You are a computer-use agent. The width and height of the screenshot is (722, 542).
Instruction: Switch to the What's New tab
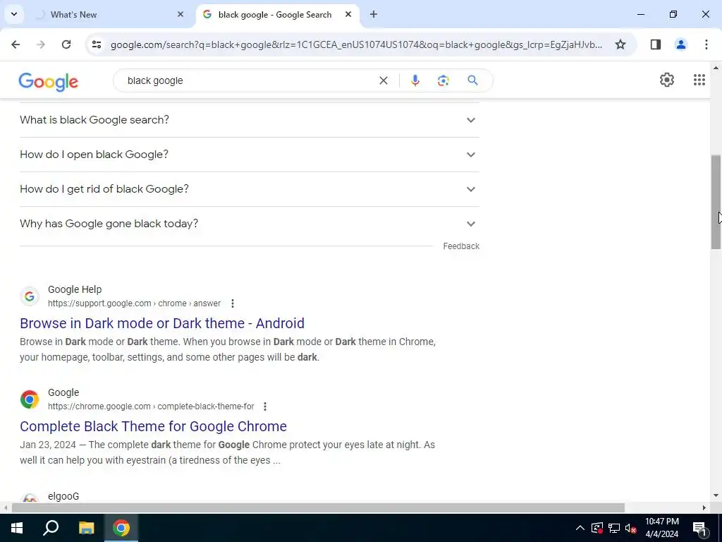[111, 14]
